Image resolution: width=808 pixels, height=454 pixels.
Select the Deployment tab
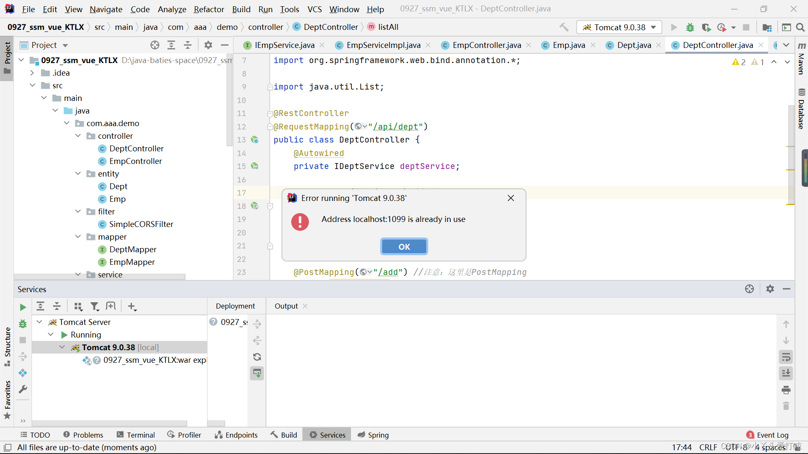(x=235, y=306)
